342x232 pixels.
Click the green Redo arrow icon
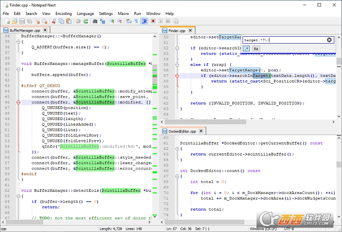[86, 21]
